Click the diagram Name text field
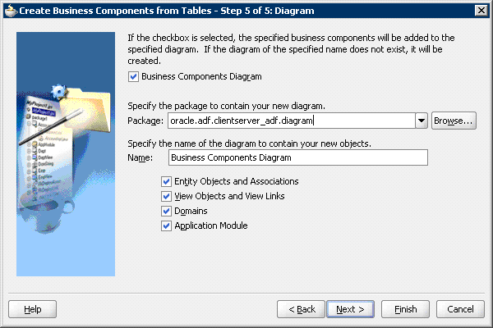Screen dimensions: 493x328 click(x=297, y=157)
